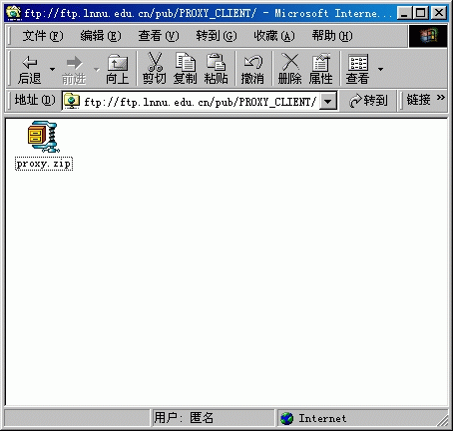Click the Internet zone globe in status bar
Viewport: 453px width, 431px height.
[x=286, y=418]
